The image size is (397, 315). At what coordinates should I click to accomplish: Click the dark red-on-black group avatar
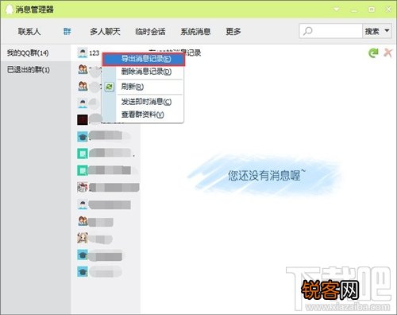pos(83,120)
